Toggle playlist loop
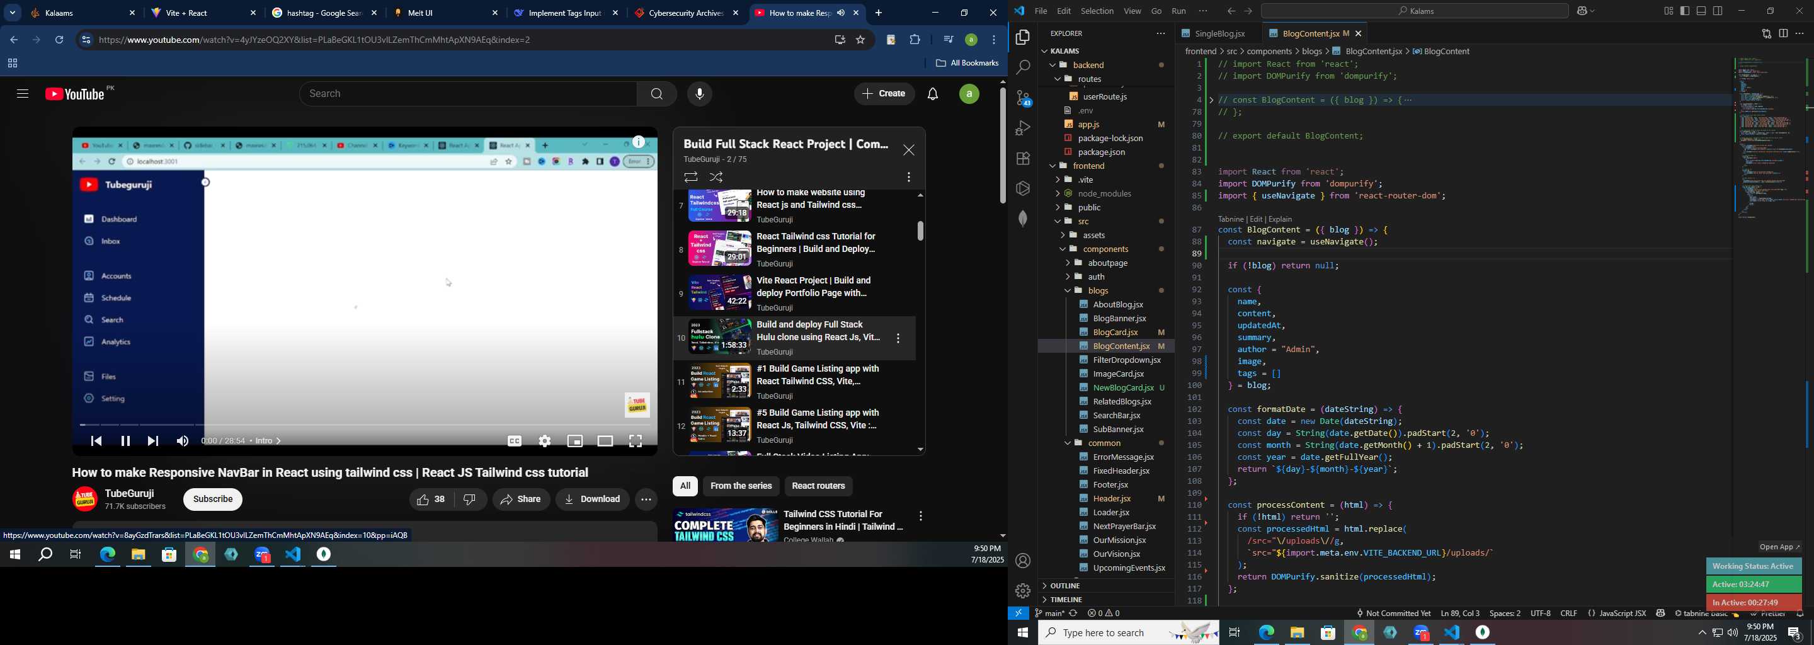The height and width of the screenshot is (645, 1814). pos(690,178)
